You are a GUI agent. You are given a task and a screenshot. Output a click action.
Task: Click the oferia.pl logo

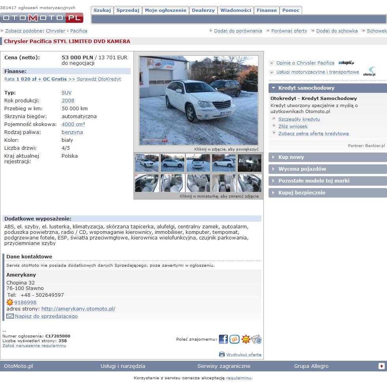click(x=369, y=72)
